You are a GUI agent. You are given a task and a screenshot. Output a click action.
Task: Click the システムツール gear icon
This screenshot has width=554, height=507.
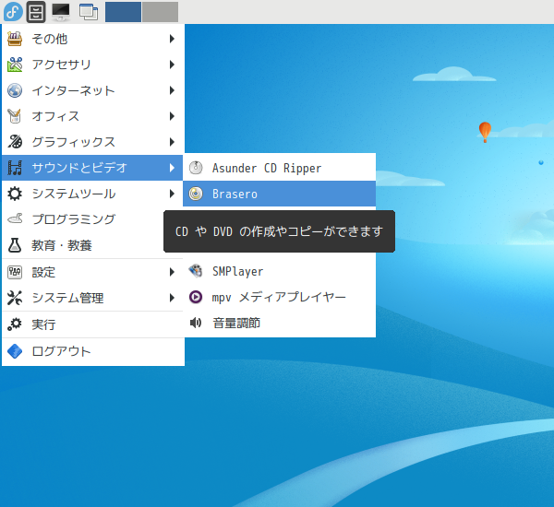pos(15,194)
